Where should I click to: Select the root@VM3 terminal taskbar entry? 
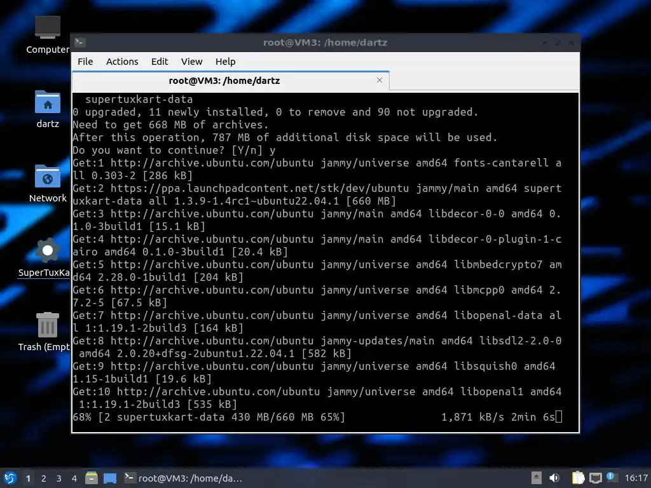[183, 478]
